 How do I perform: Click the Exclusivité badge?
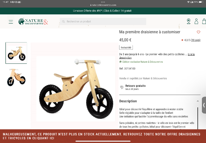(126, 47)
